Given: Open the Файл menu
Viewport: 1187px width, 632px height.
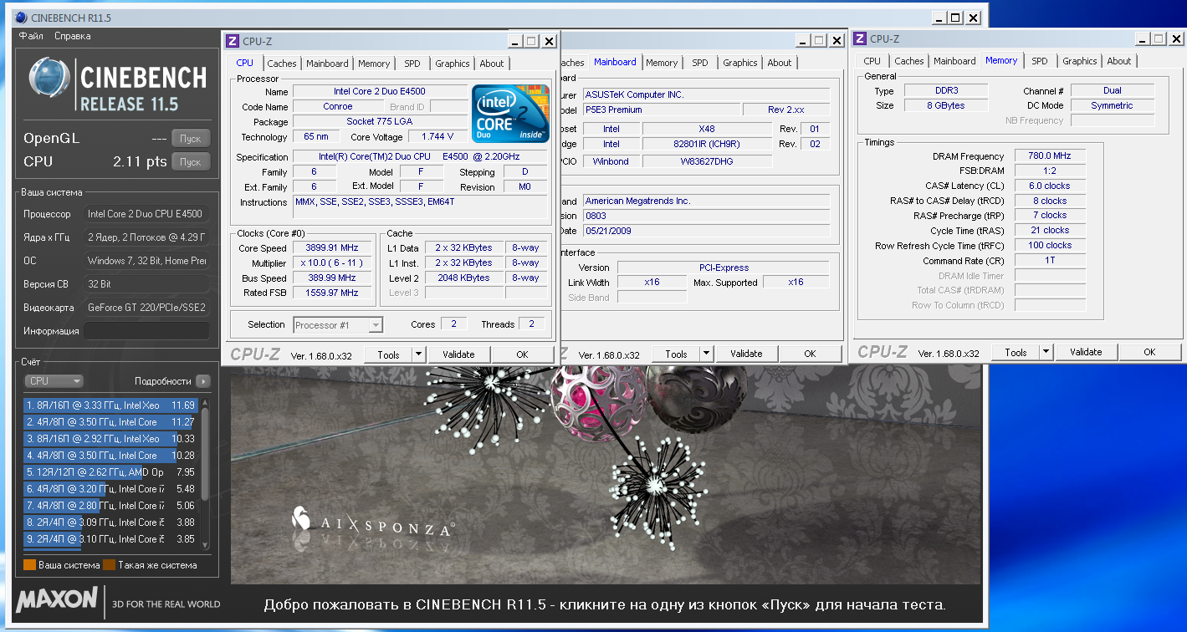Looking at the screenshot, I should (x=31, y=36).
